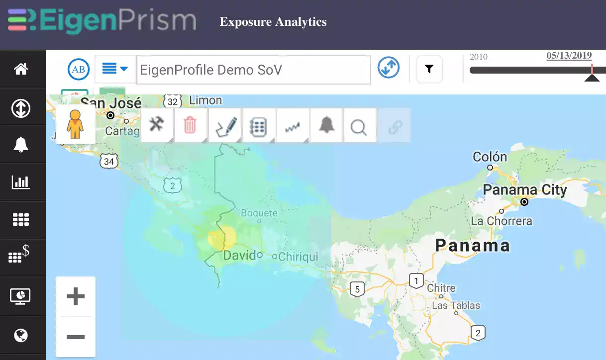Viewport: 606px width, 360px height.
Task: Toggle the map toolbar bell alert
Action: click(x=326, y=125)
